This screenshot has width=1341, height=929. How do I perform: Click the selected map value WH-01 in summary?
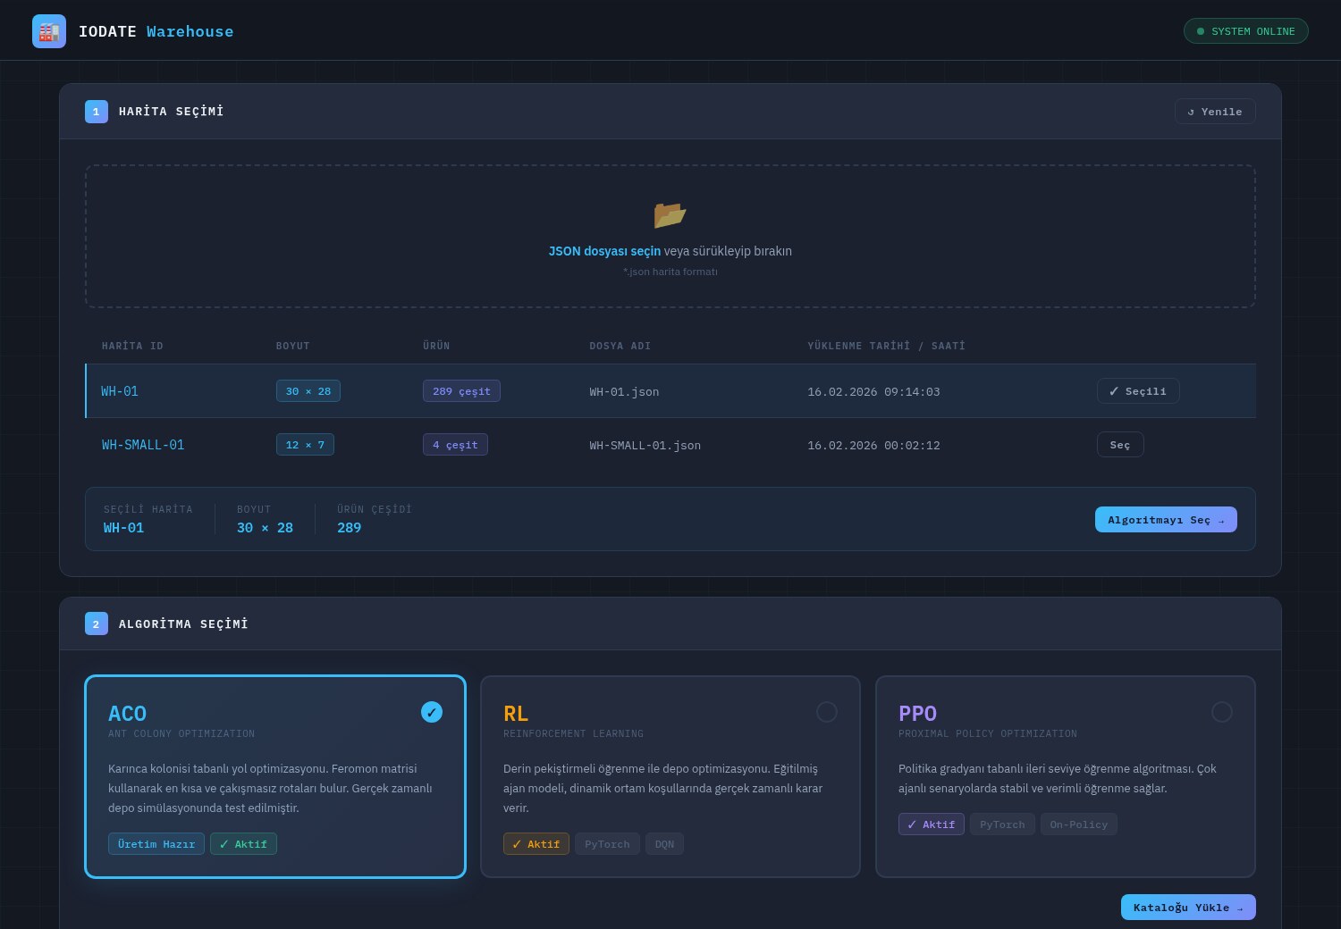pyautogui.click(x=123, y=528)
